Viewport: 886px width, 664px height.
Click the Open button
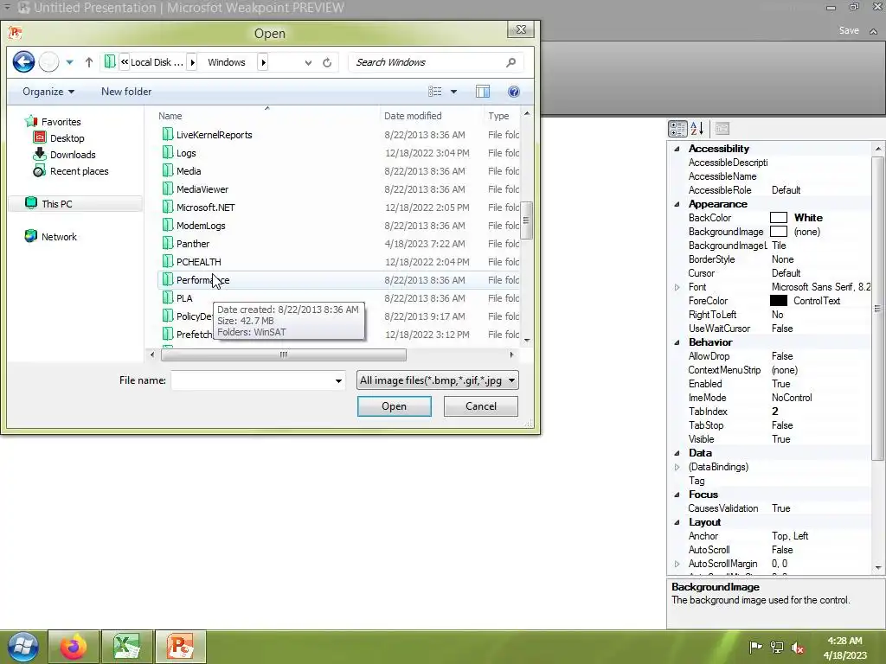(394, 406)
